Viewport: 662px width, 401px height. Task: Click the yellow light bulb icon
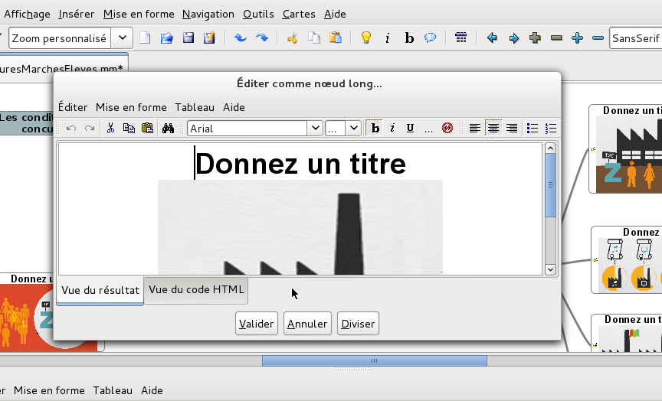point(365,37)
